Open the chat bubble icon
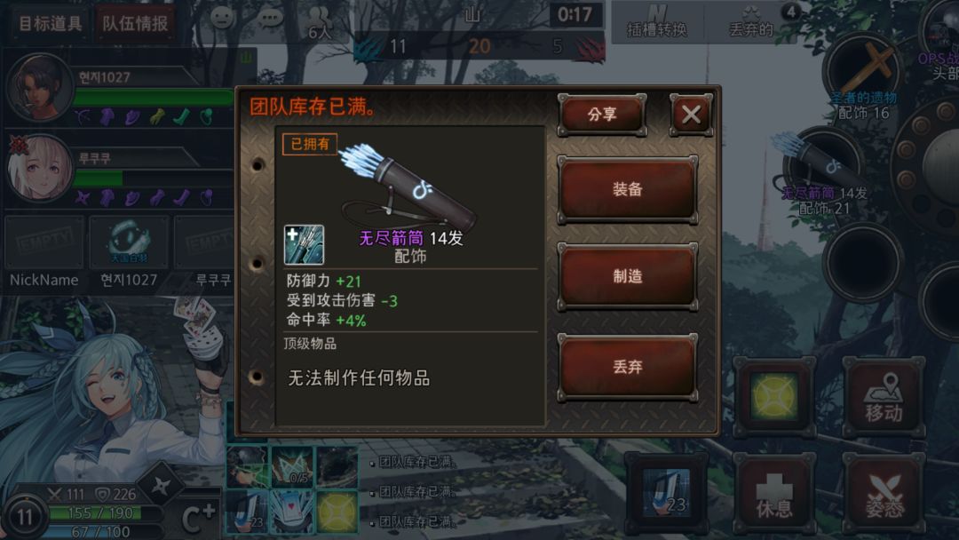Viewport: 959px width, 540px height. tap(269, 17)
